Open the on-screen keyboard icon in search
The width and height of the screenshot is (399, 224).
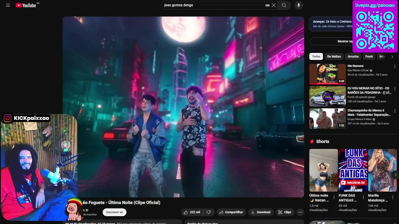coord(267,5)
